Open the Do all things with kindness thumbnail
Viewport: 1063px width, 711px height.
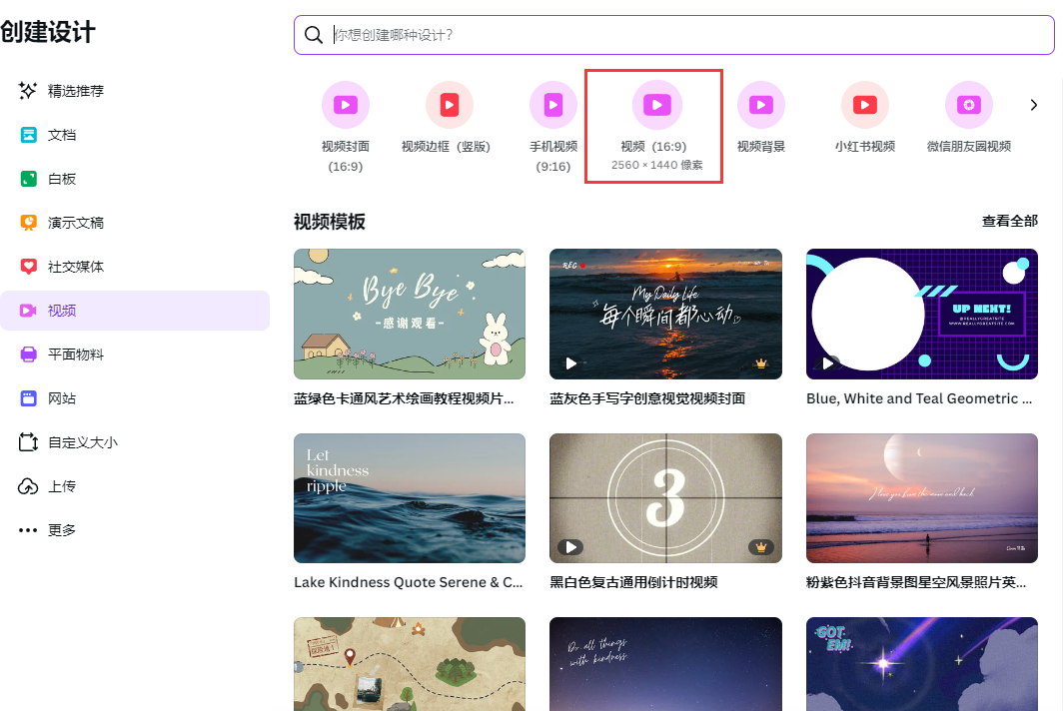(x=665, y=663)
